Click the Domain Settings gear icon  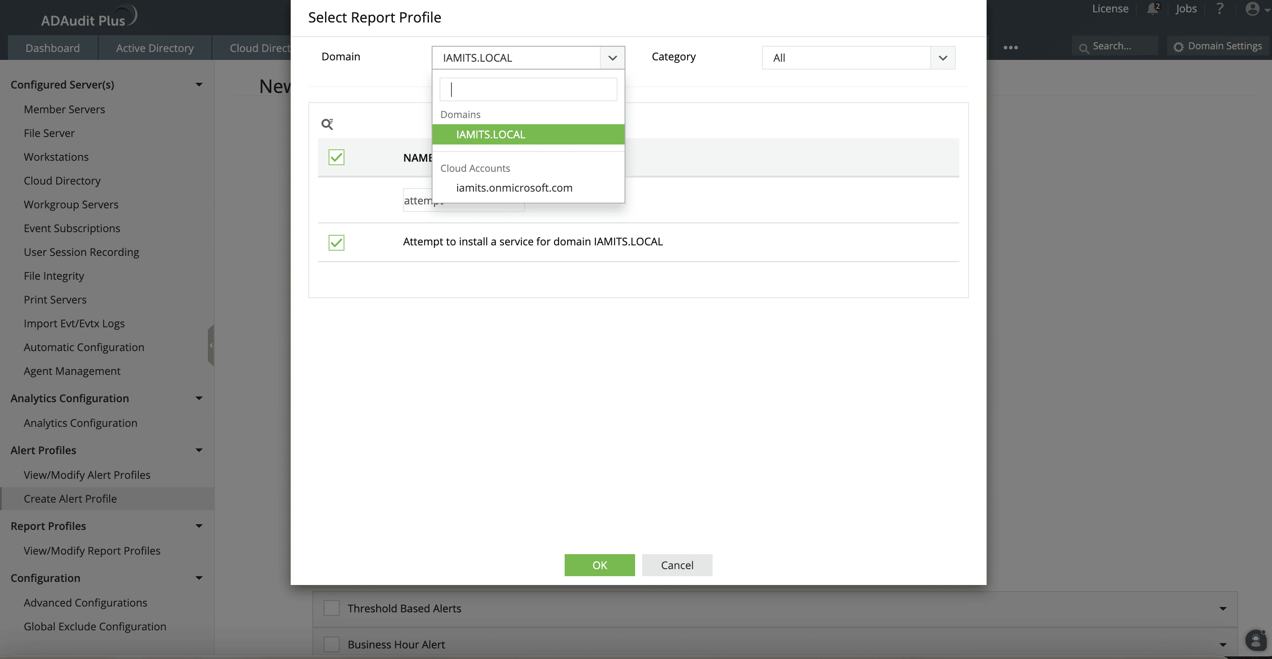(1179, 47)
